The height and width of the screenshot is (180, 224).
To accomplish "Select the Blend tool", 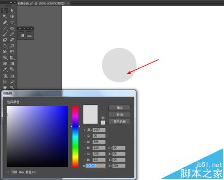I will coord(12,70).
